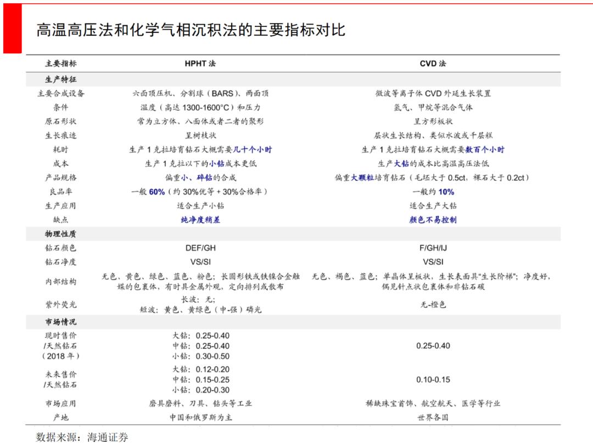Click the 纯净度稍差 disadvantage text
This screenshot has height=444, width=593.
point(200,220)
